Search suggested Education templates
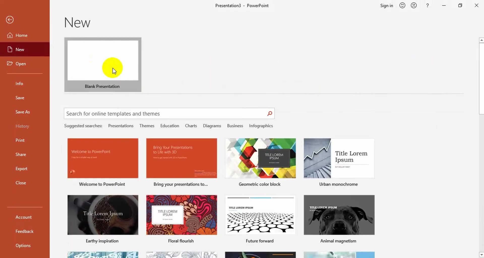The image size is (484, 258). point(170,126)
